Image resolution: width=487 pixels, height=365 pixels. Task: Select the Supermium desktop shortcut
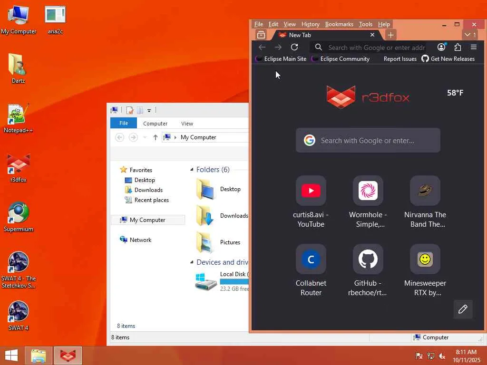click(x=18, y=217)
